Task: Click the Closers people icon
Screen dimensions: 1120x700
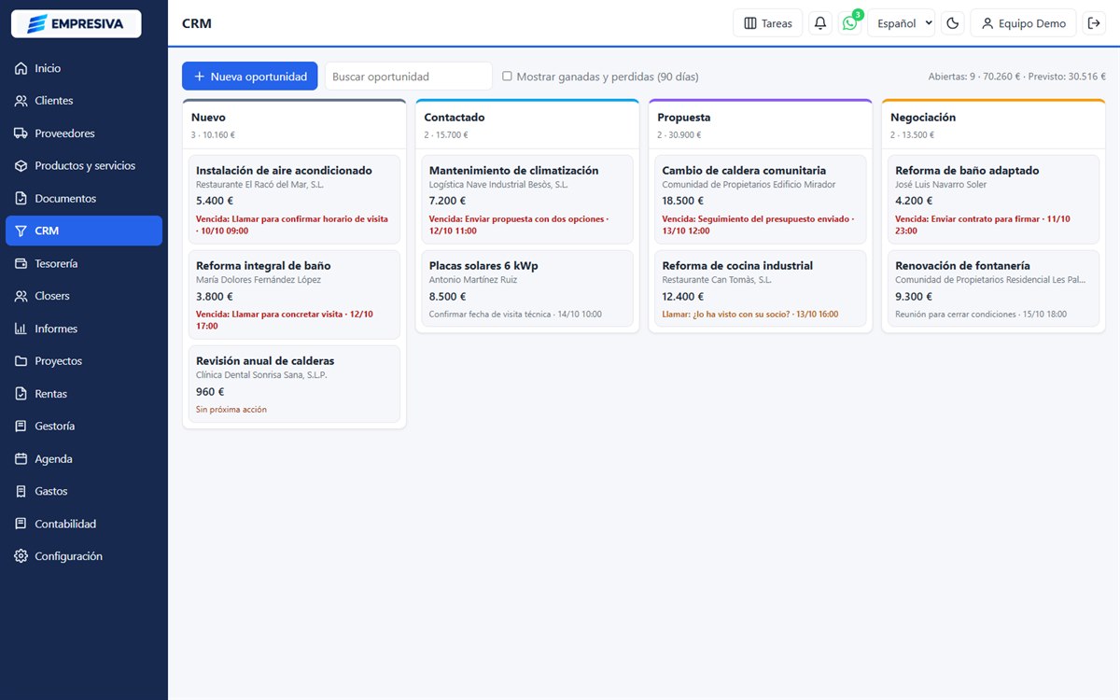Action: [x=21, y=296]
